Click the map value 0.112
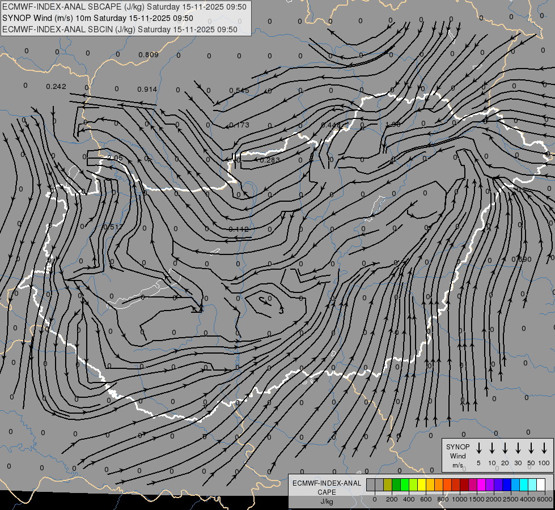 [x=239, y=229]
